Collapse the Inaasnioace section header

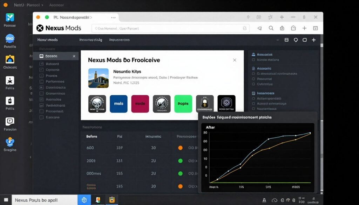point(263,93)
